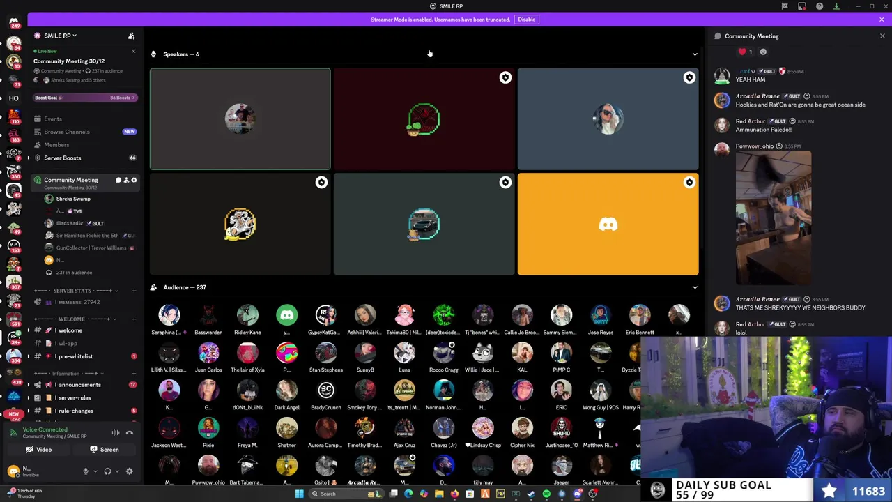Open the welcome text channel
The width and height of the screenshot is (892, 502).
70,330
